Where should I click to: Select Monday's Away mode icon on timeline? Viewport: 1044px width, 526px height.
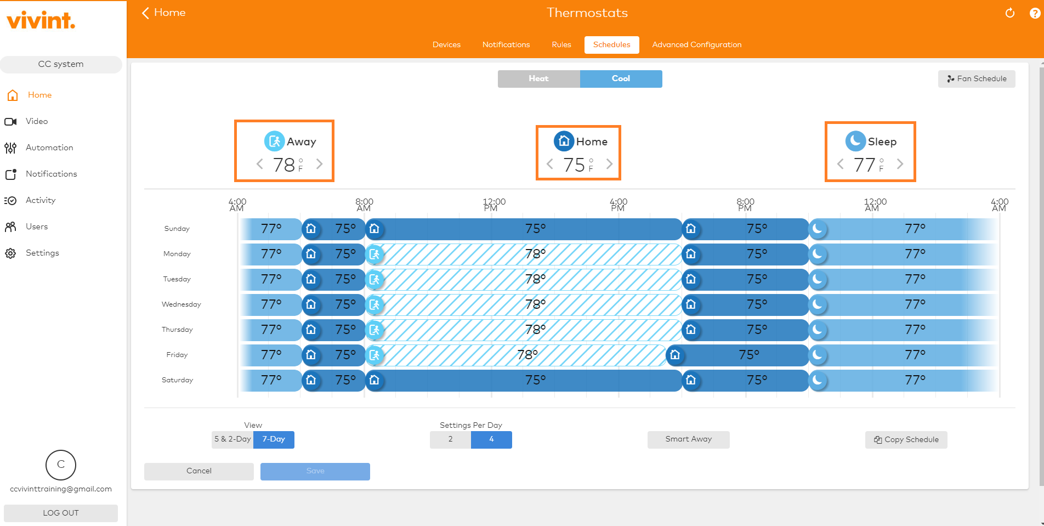click(x=375, y=254)
